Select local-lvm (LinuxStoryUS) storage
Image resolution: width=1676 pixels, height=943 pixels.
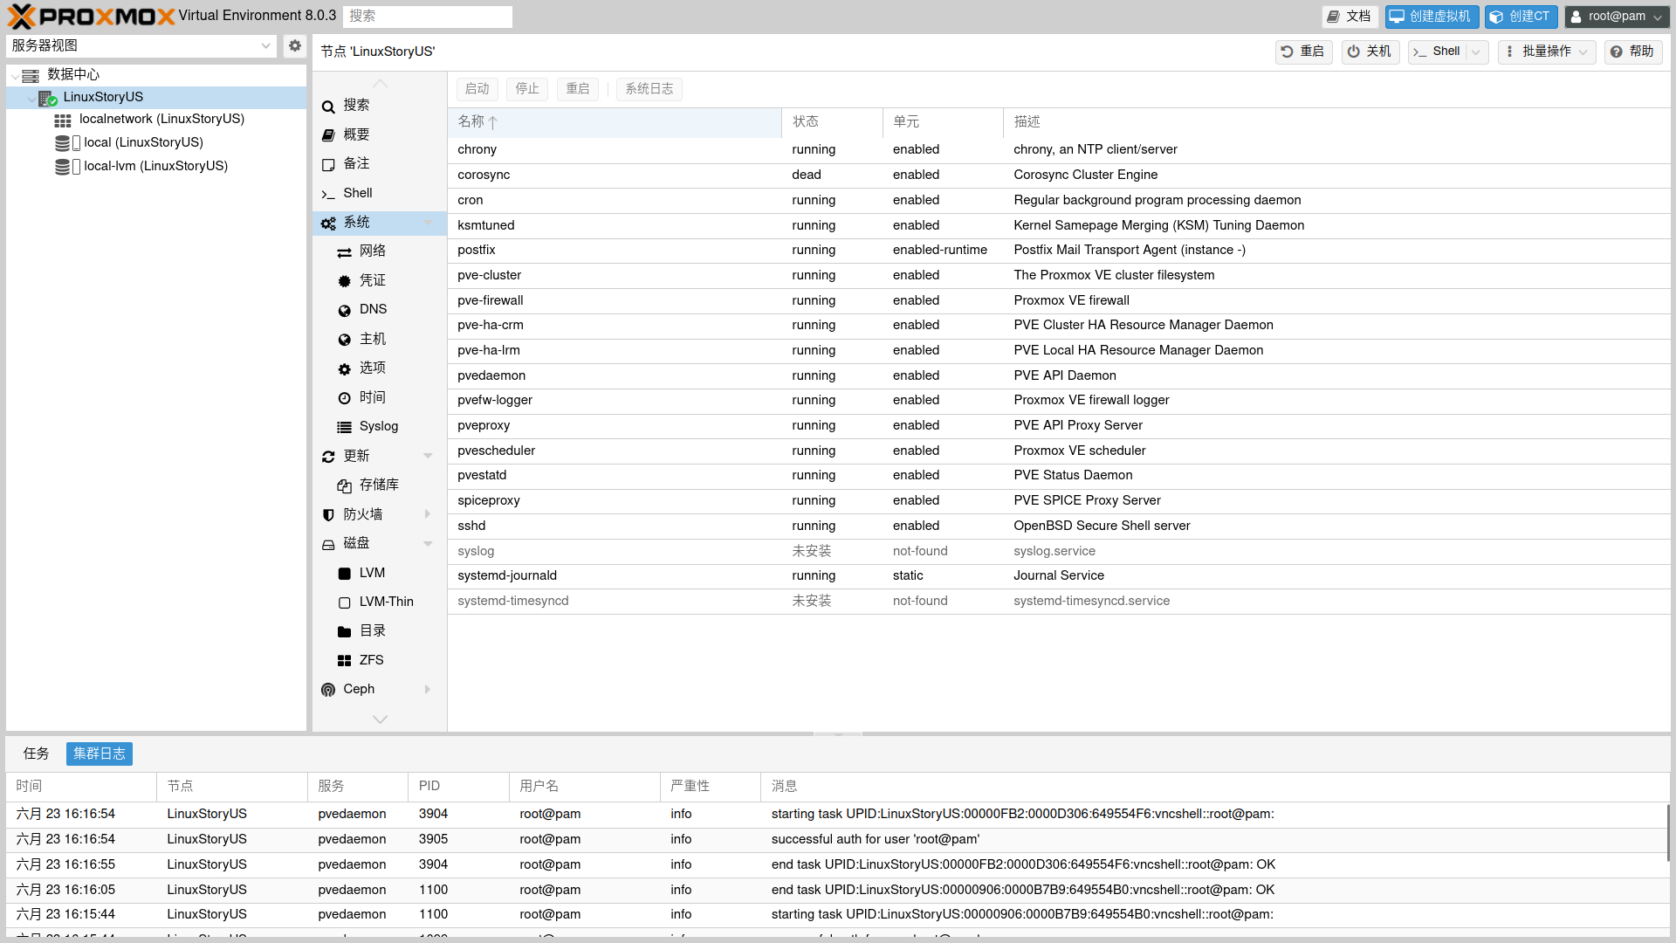point(155,167)
